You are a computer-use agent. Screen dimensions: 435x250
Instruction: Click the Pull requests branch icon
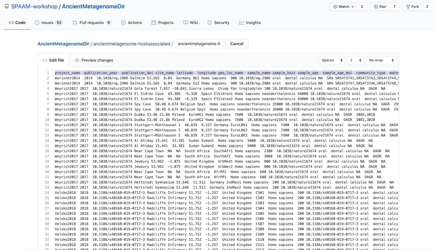pyautogui.click(x=75, y=23)
